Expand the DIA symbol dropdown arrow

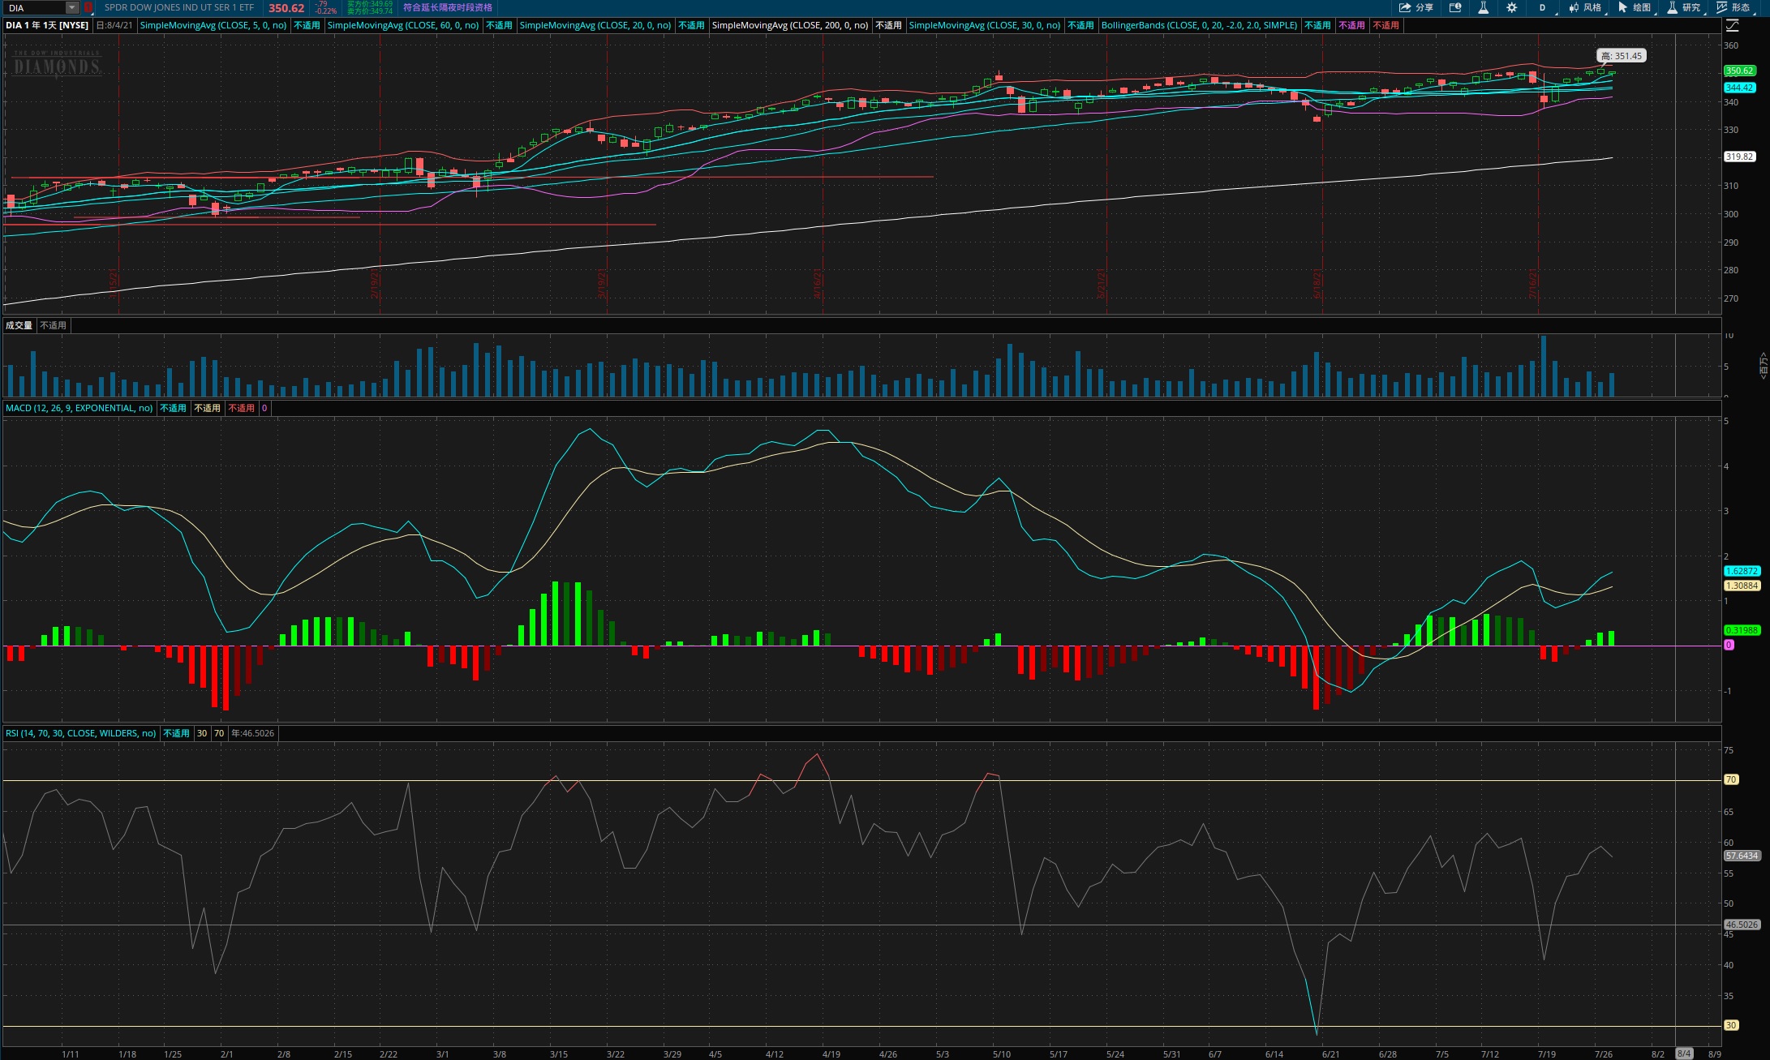coord(72,7)
